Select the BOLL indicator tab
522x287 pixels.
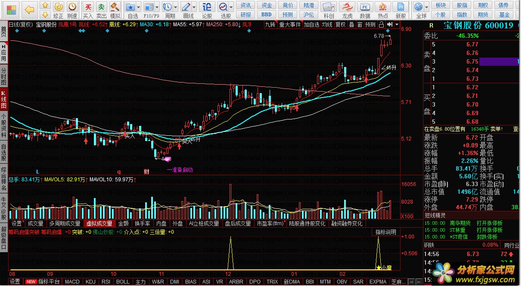(x=123, y=282)
